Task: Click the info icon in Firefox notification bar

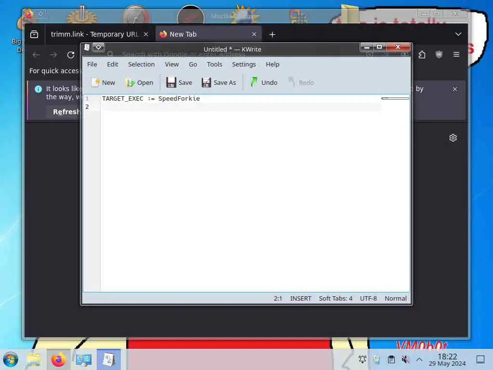Action: point(38,89)
